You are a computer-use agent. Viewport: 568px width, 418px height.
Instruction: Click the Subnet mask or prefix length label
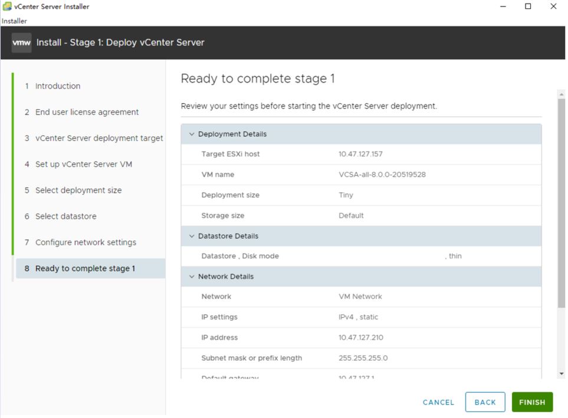(x=252, y=358)
